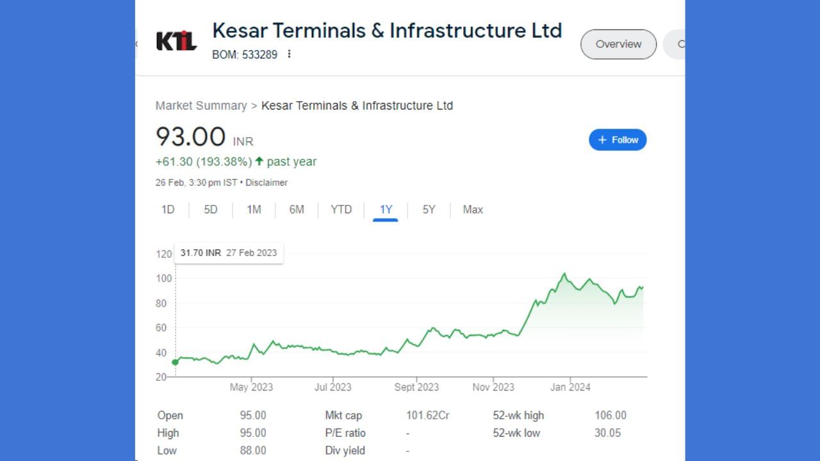The height and width of the screenshot is (461, 820).
Task: Select the Overview tab
Action: 618,44
